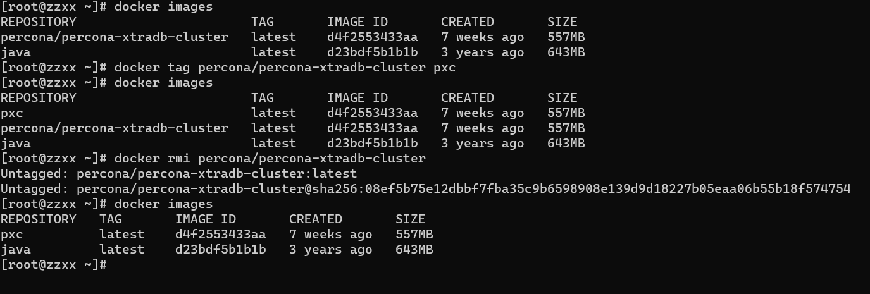The image size is (870, 294).
Task: Click the pxc repository name in the last listing
Action: (12, 235)
